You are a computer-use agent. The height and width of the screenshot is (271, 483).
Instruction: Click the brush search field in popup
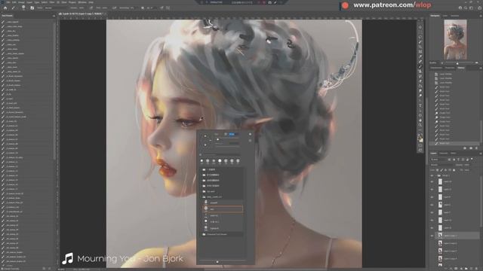pos(223,154)
